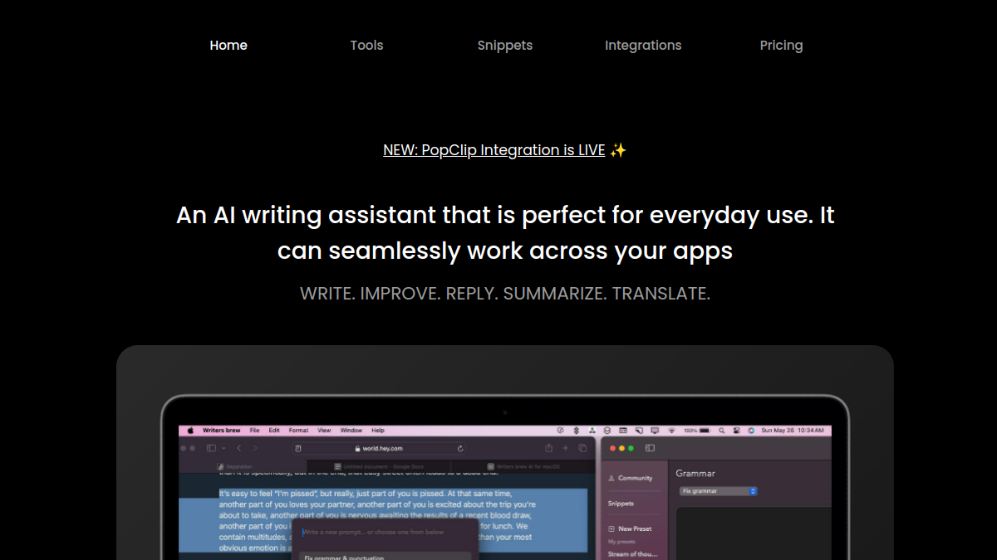Open Writers brew menu in mockup menu bar
Viewport: 997px width, 560px height.
tap(221, 431)
